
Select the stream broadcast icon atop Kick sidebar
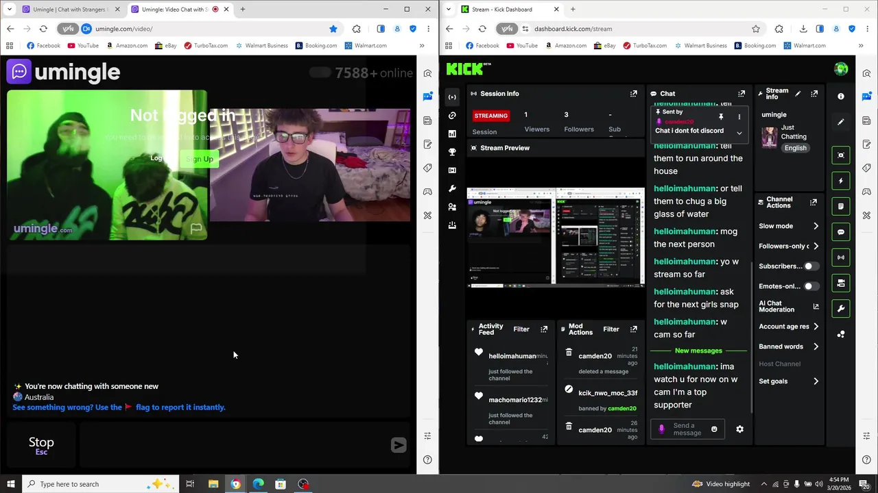coord(452,97)
